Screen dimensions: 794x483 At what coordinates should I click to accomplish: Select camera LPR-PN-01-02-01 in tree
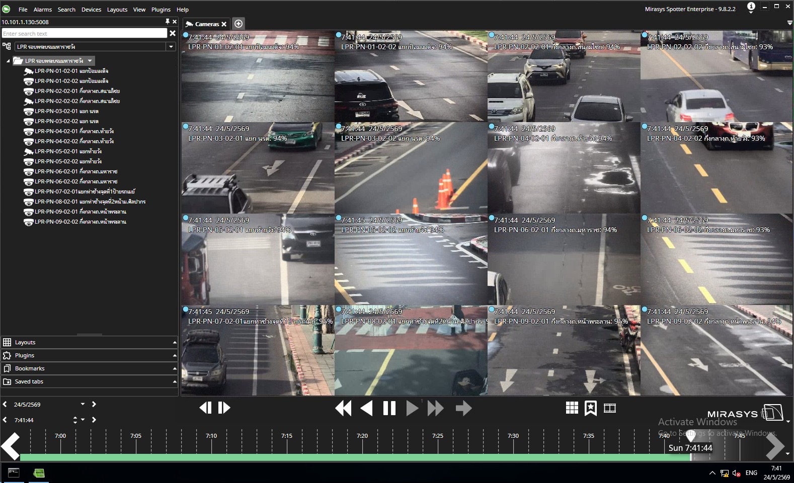click(x=71, y=71)
